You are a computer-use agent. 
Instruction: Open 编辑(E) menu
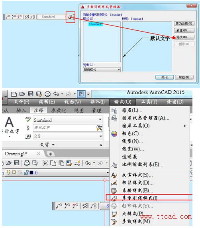point(47,102)
